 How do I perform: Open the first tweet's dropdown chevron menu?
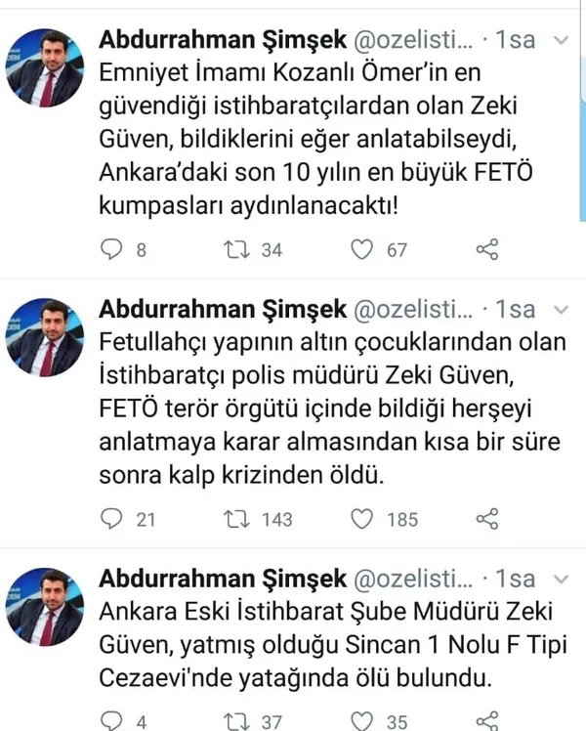point(560,41)
